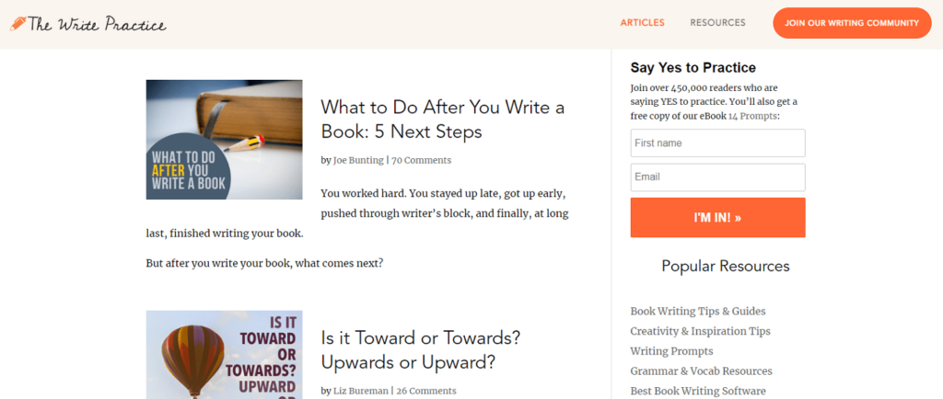Open Creativity & Inspiration Tips link
The image size is (943, 399).
tap(700, 331)
